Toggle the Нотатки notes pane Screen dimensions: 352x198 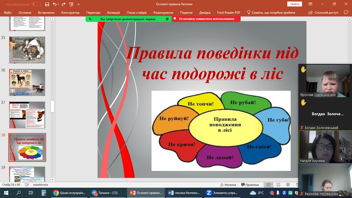(x=228, y=185)
